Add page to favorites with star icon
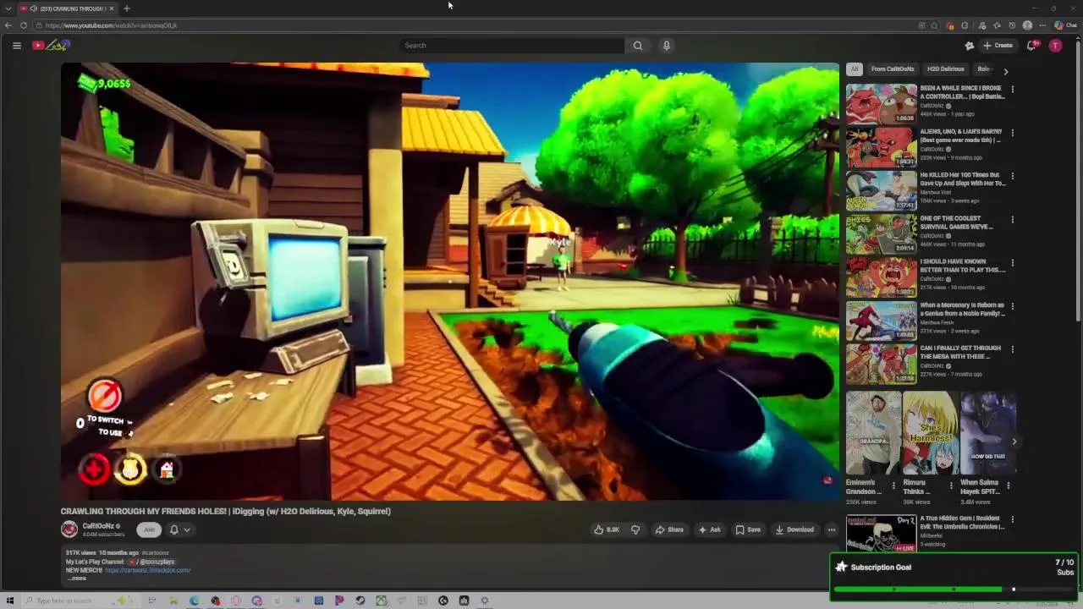 pos(934,25)
